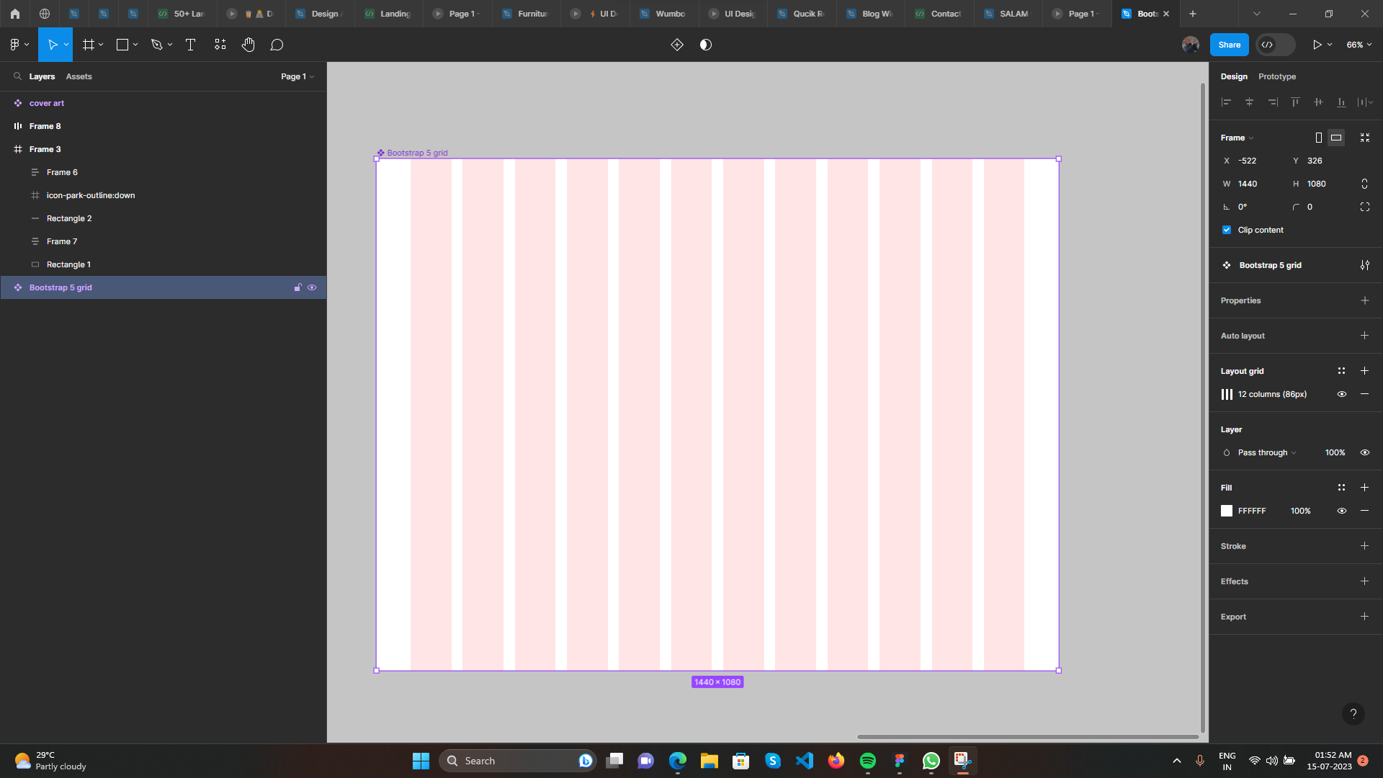Click the white FFFFFF fill swatch
This screenshot has width=1383, height=778.
[1227, 511]
